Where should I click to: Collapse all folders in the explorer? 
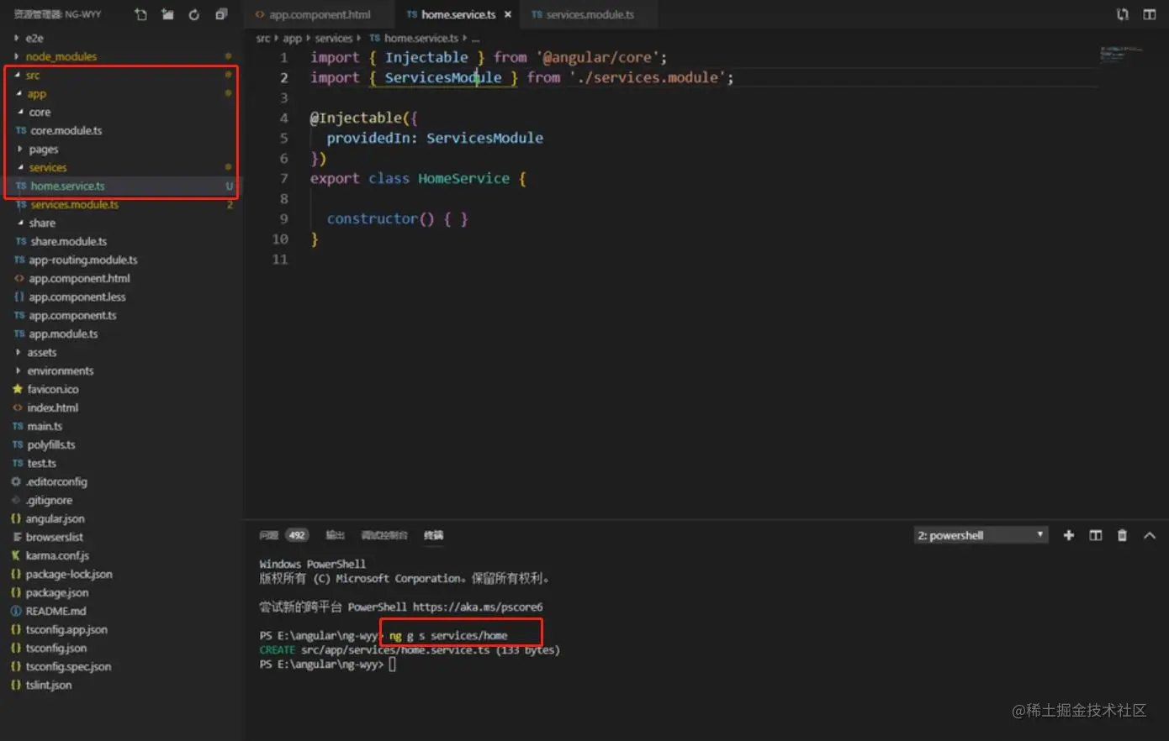221,14
